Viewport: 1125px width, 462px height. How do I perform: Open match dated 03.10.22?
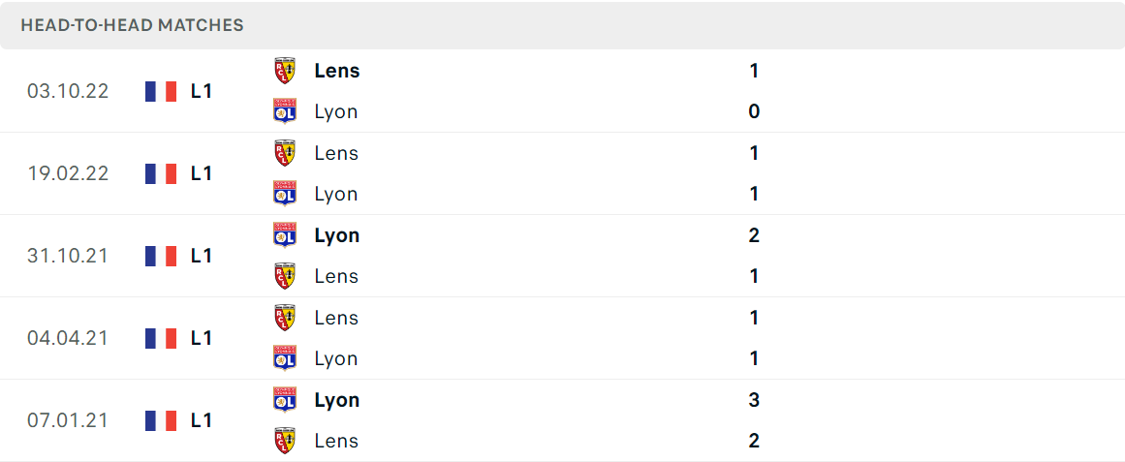coord(562,91)
